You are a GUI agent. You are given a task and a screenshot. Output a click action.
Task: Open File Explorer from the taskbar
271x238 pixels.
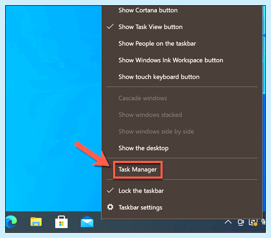click(x=36, y=222)
